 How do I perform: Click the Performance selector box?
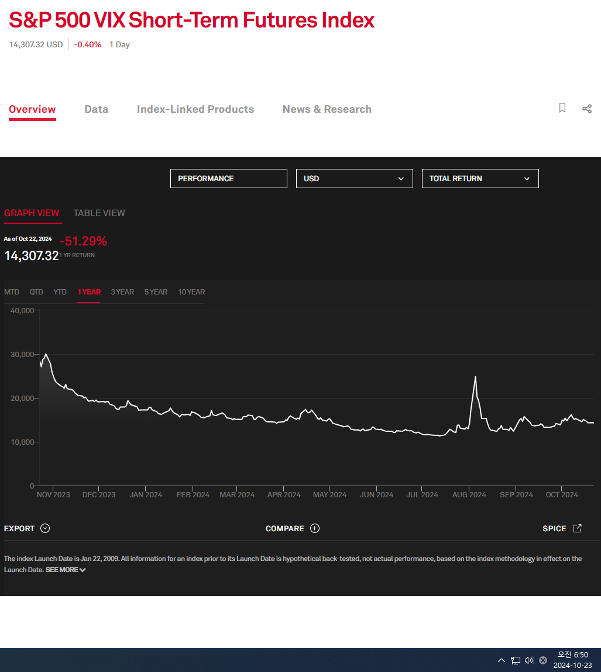coord(228,178)
